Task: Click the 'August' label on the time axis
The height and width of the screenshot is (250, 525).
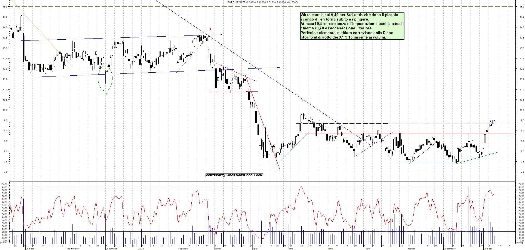Action: coord(411,249)
